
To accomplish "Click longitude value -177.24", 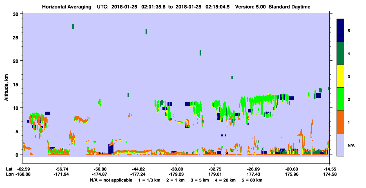I will coord(138,174).
